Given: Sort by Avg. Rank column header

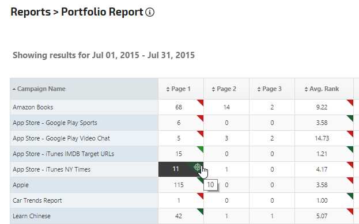Looking at the screenshot, I should [x=322, y=89].
